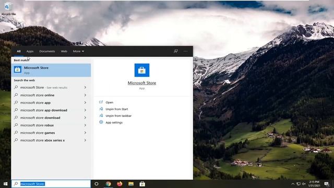This screenshot has height=188, width=334.
Task: Expand arrow for 'microsoft store download'
Action: point(85,118)
